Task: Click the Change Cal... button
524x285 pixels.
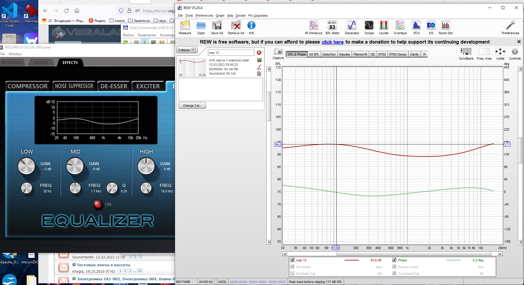Action: click(192, 106)
